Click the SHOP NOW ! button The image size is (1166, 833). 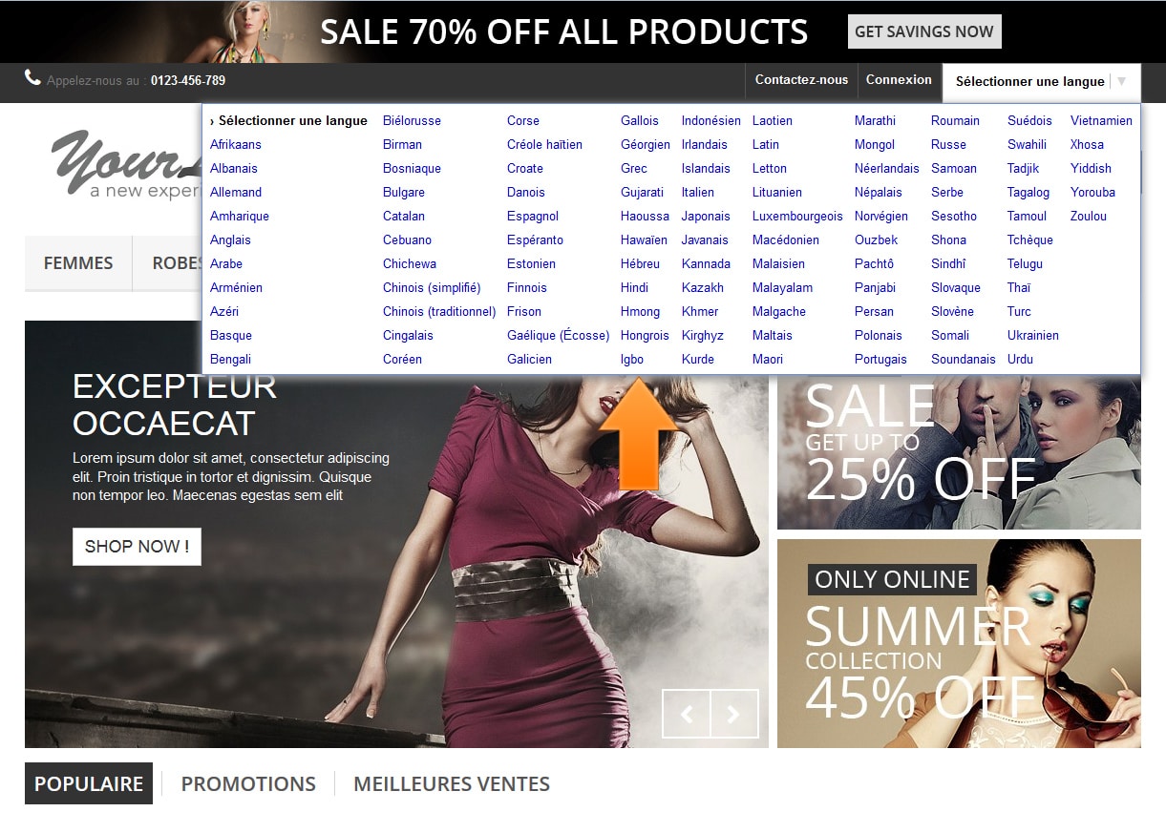(137, 547)
